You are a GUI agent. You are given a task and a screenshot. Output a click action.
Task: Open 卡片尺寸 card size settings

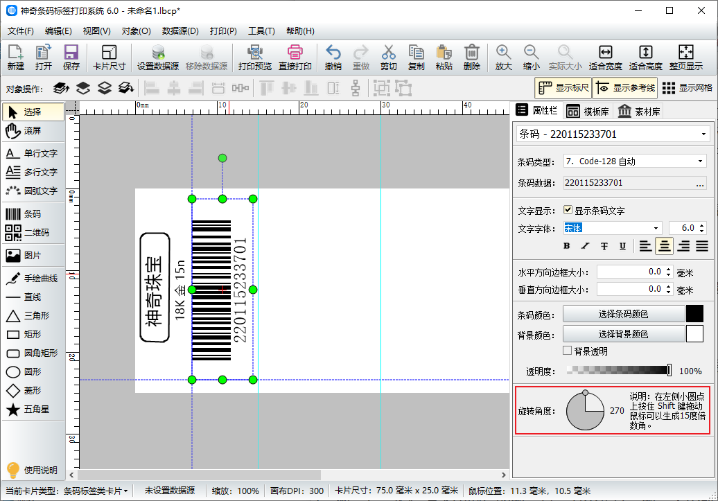click(x=109, y=58)
